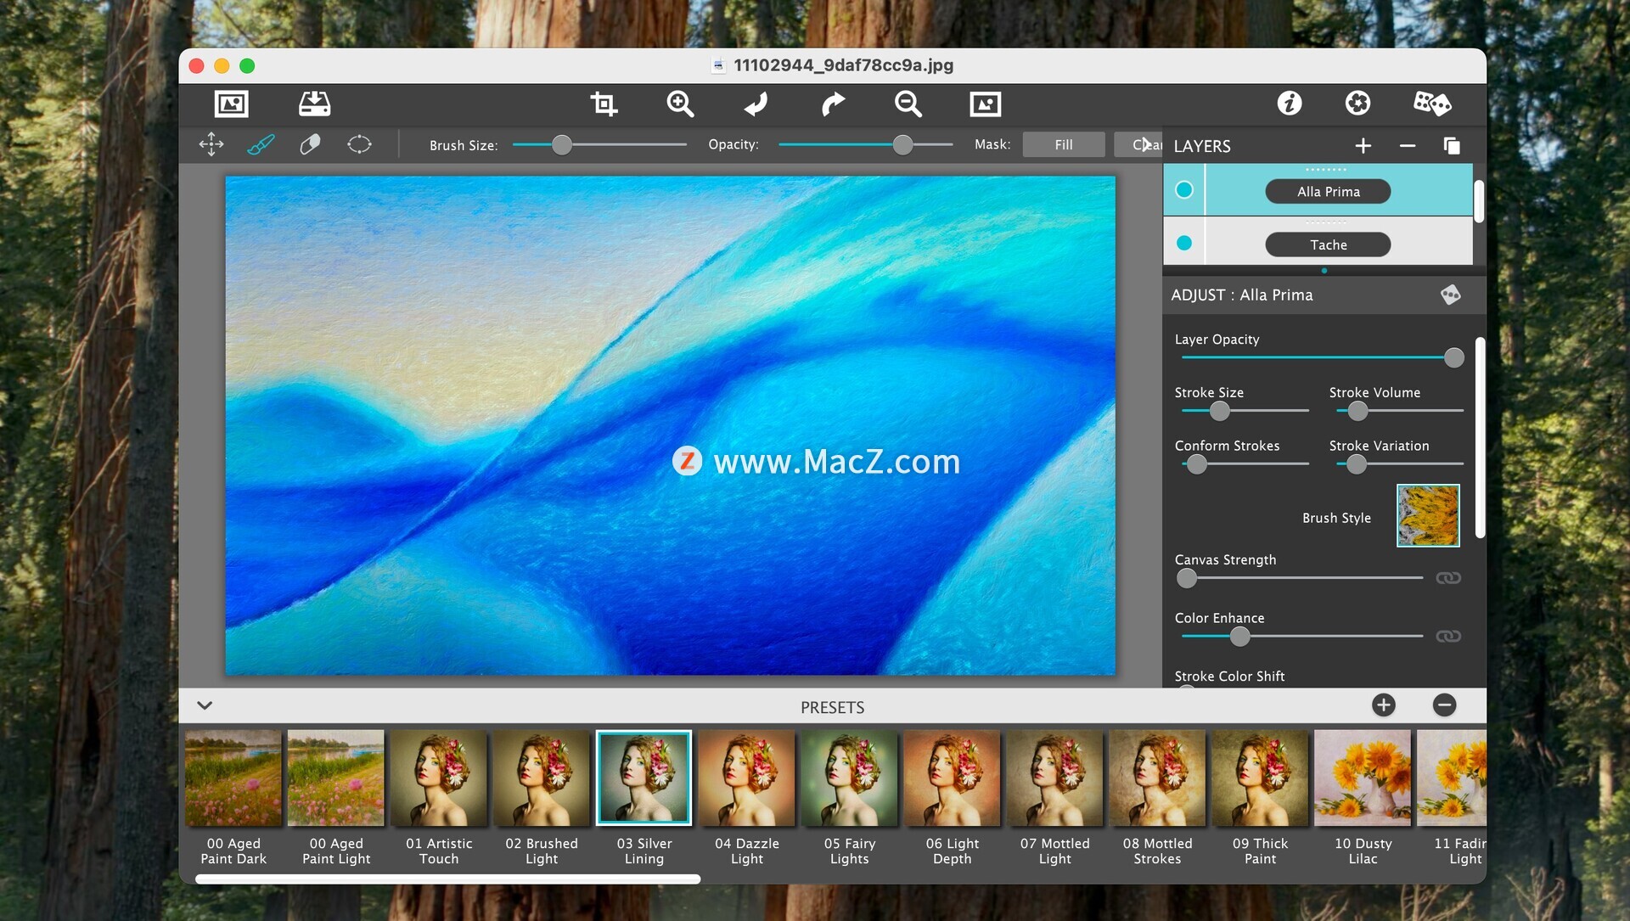Click the presets horizontal scrollbar
The image size is (1630, 921).
coord(448,879)
